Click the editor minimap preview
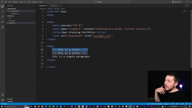Viewport: 192px width, 108px height. click(x=186, y=11)
